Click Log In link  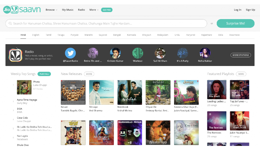click(238, 10)
